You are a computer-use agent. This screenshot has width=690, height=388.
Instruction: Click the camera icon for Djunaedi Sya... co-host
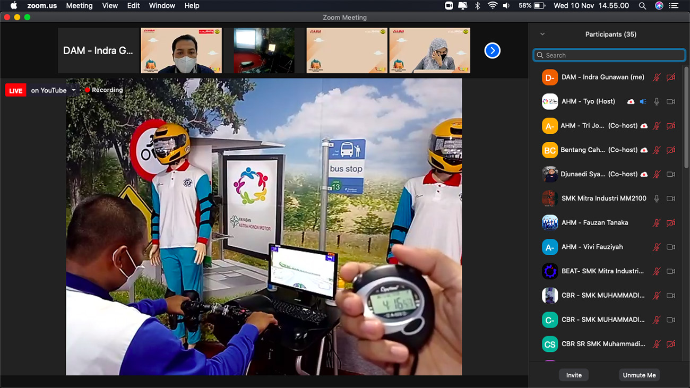671,174
